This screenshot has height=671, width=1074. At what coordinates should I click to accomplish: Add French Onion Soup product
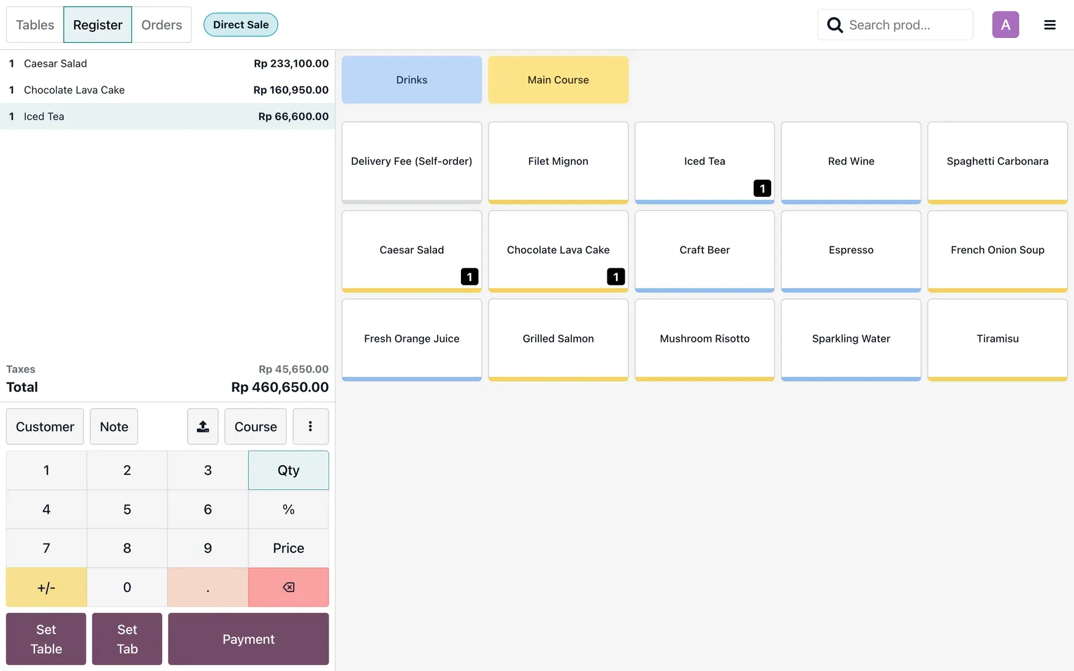[997, 251]
